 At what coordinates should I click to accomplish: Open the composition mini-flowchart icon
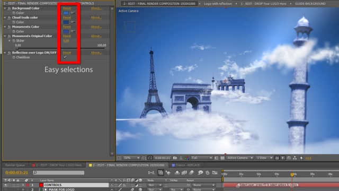[151, 172]
